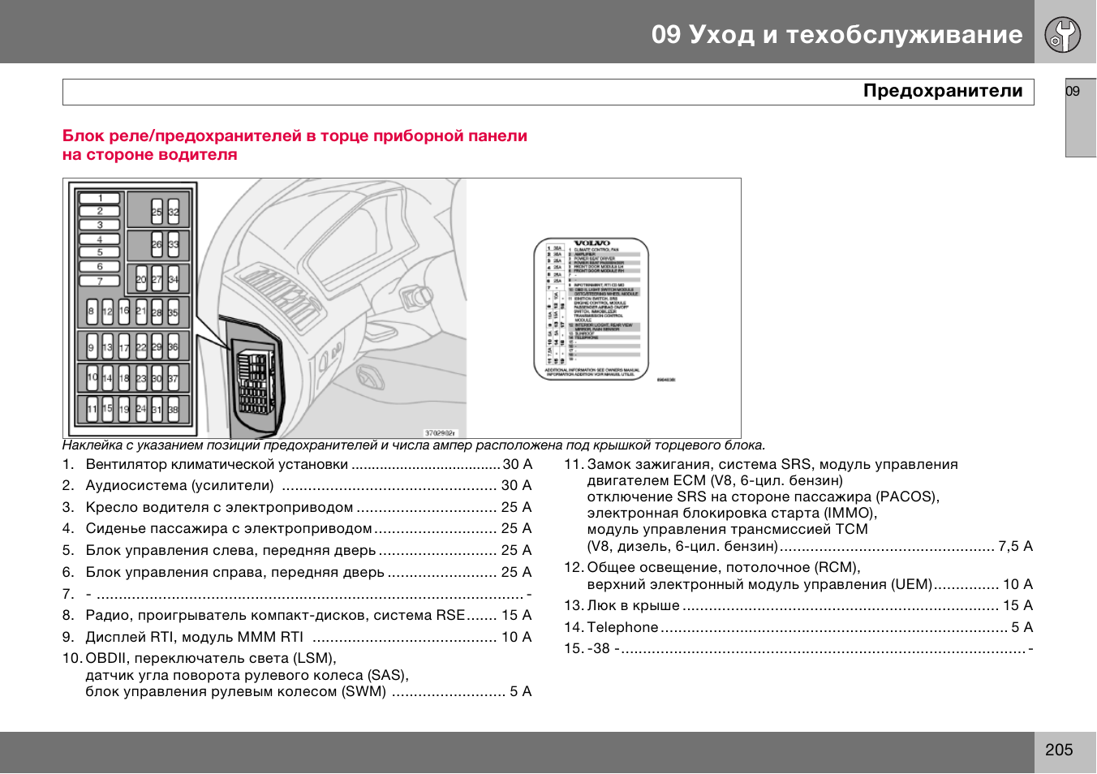Click row 1 "Вентилятор климатической установки"
Screen dimensions: 1097x774
(297, 465)
